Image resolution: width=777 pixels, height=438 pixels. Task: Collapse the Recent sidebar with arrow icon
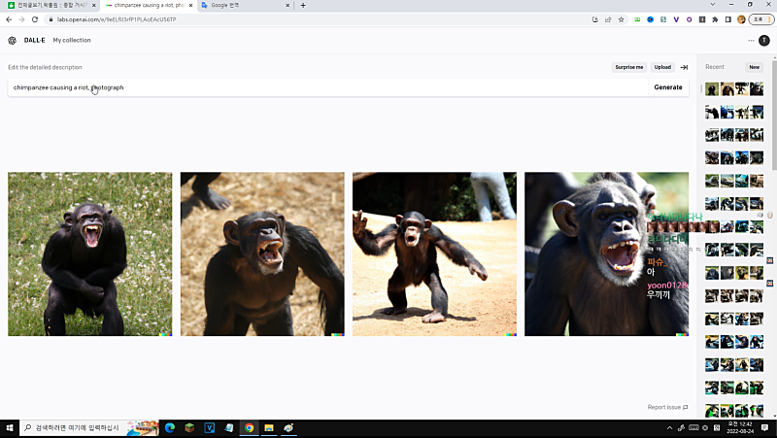click(684, 67)
